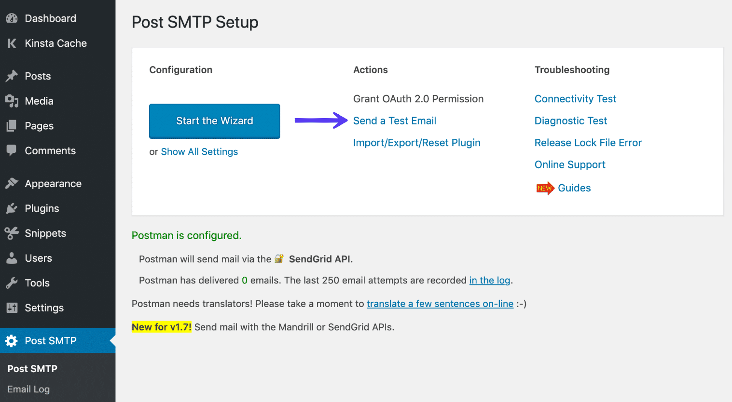Click the NEW badge next to Guides
This screenshot has width=732, height=402.
click(x=545, y=188)
